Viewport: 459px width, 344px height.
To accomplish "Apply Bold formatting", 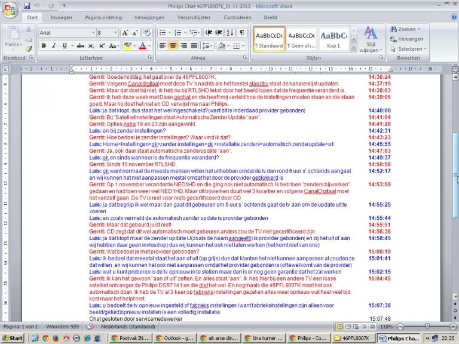I will pos(44,45).
